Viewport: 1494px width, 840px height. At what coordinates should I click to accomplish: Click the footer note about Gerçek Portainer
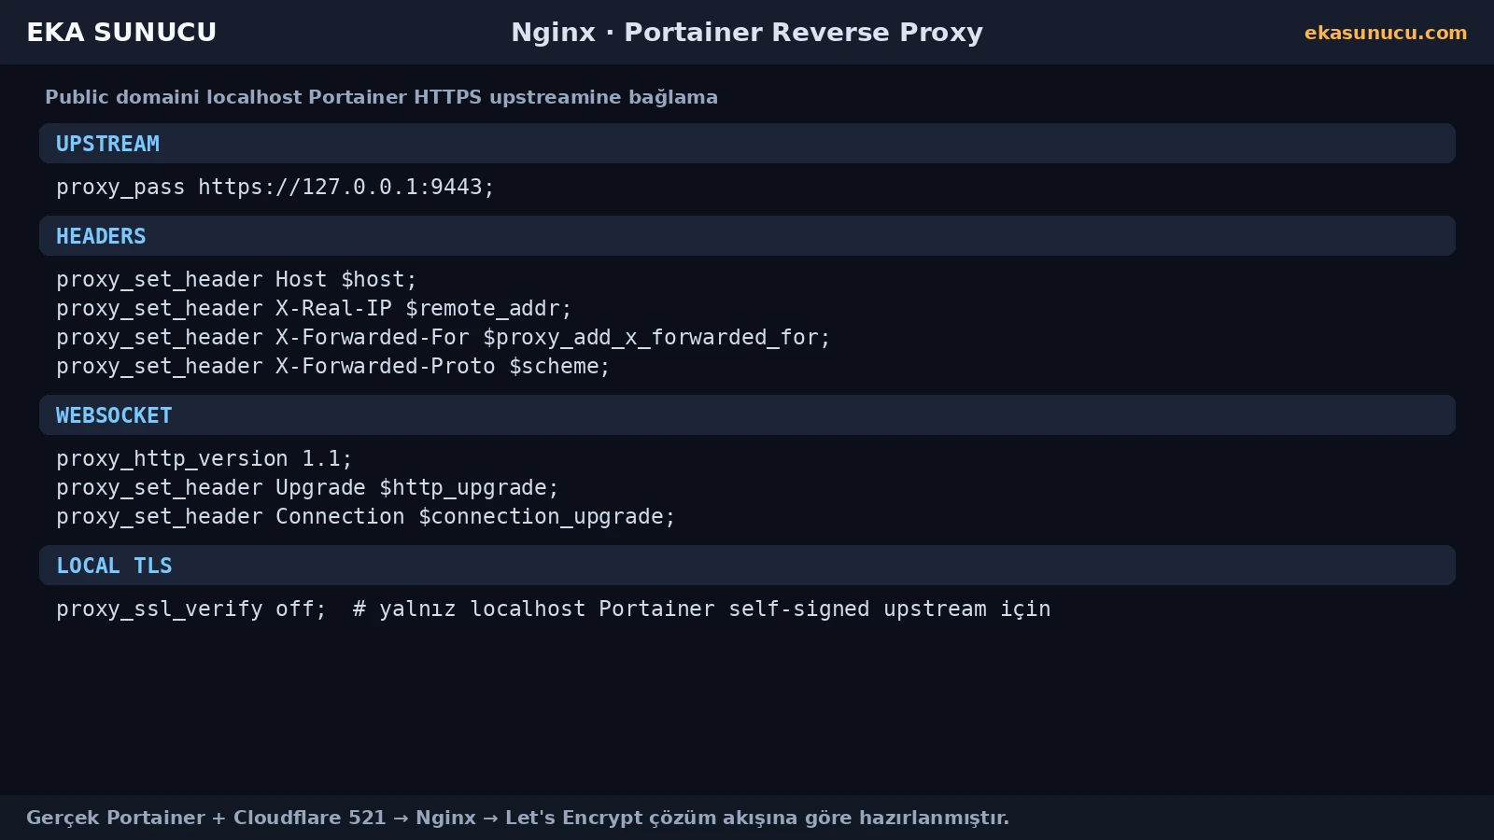coord(517,818)
